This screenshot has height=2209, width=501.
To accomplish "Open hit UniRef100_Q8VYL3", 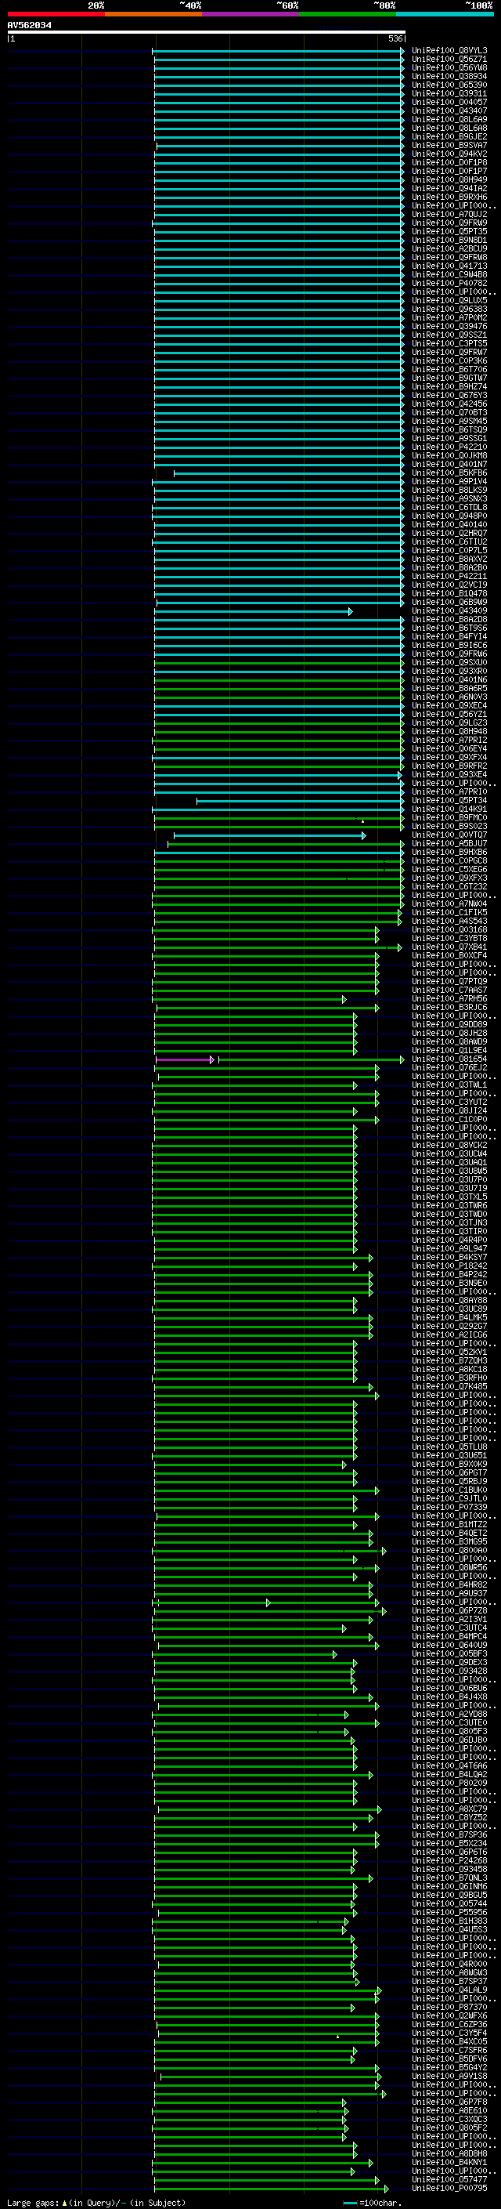I will point(449,51).
